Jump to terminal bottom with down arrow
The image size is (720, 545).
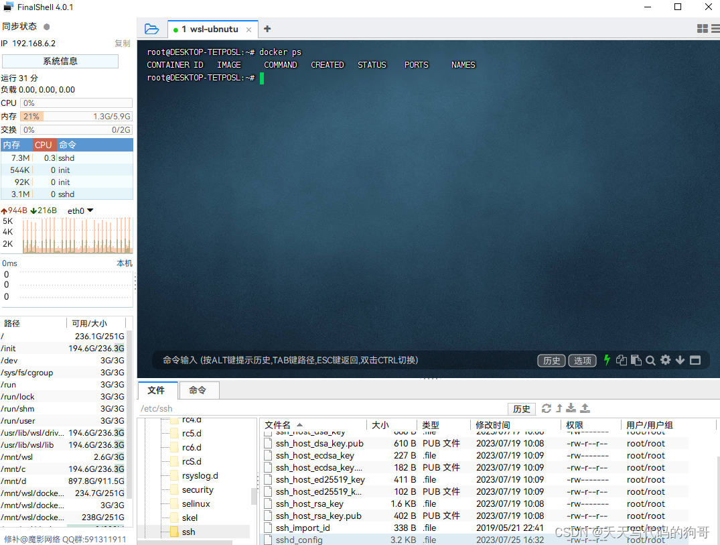click(680, 360)
